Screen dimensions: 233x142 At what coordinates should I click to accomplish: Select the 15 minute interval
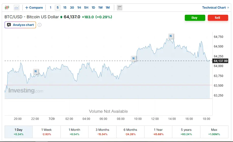[65, 8]
